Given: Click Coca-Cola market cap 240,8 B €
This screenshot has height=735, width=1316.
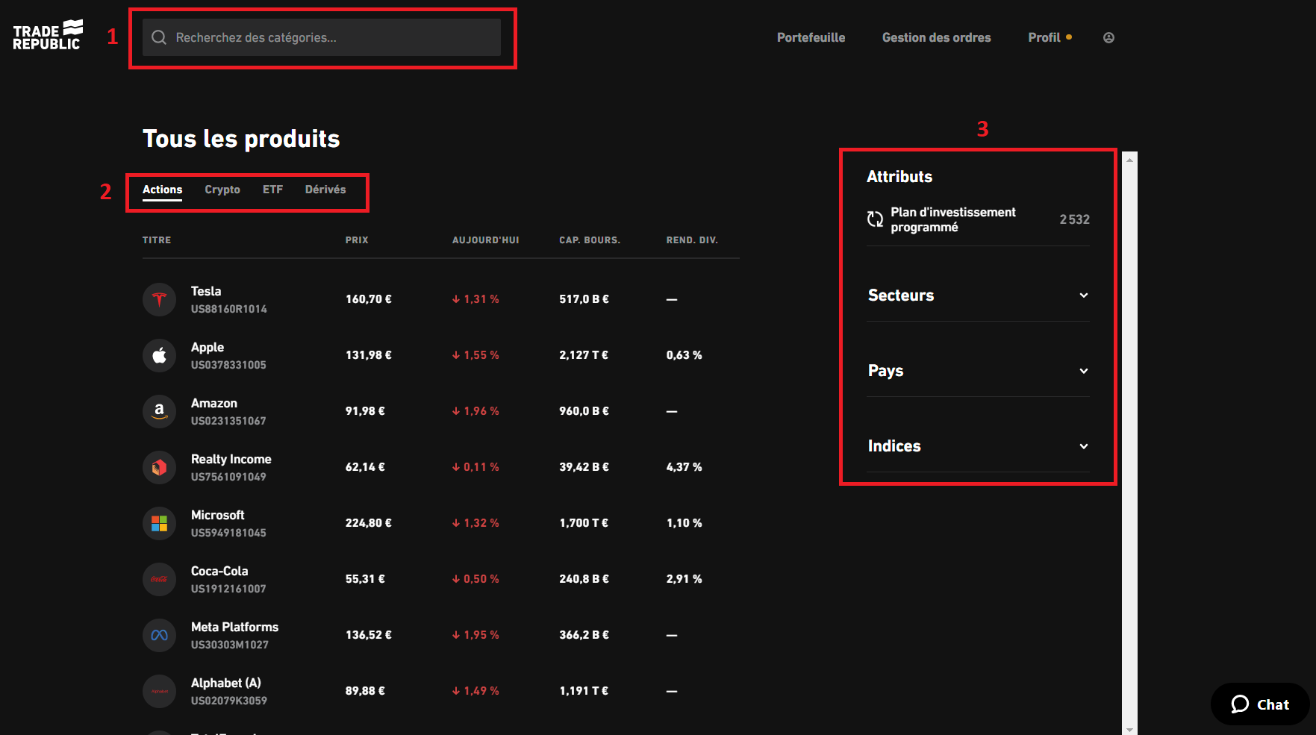Looking at the screenshot, I should point(584,579).
